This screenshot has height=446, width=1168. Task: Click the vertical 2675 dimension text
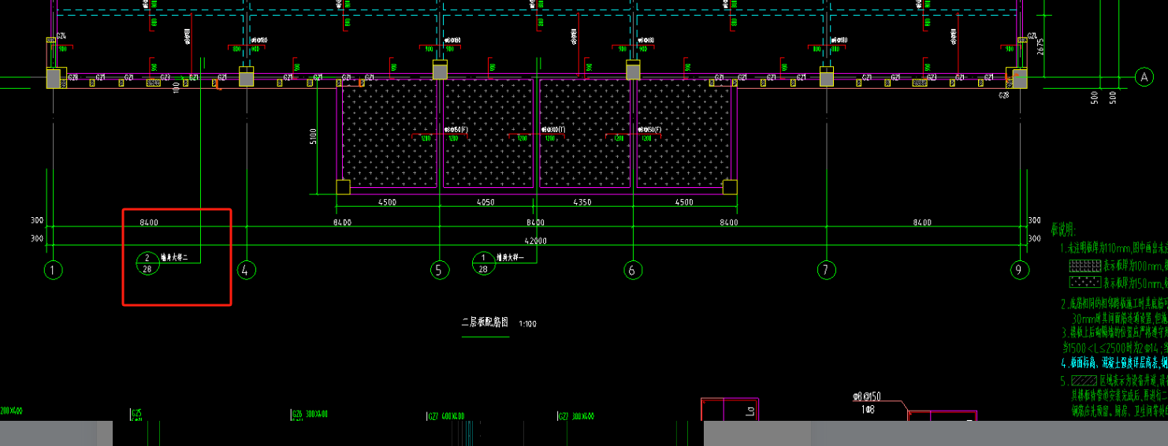coord(1041,47)
